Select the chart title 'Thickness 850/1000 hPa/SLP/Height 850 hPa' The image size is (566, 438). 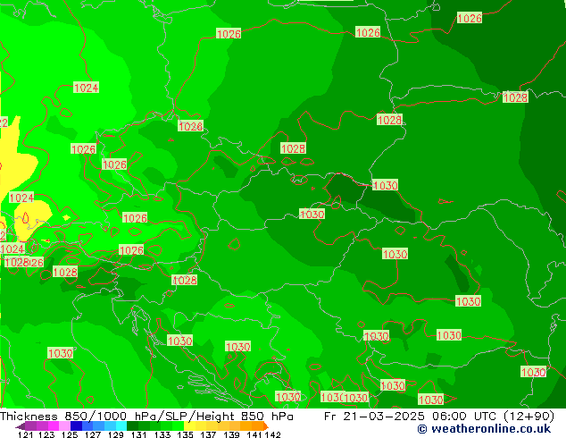[146, 417]
